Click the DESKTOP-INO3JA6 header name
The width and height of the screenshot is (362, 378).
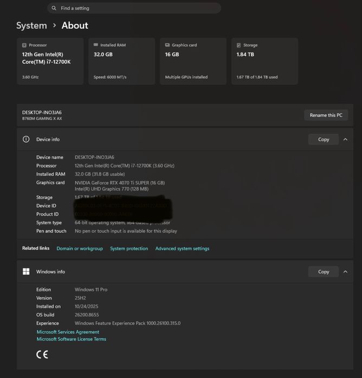click(42, 112)
